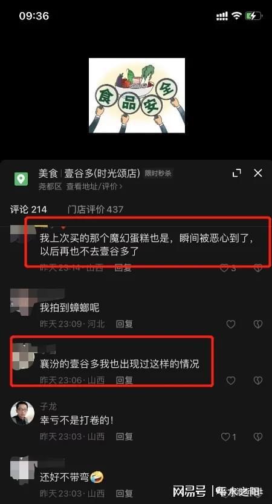Like the 蟑螂 comment with the heart icon

tap(231, 324)
